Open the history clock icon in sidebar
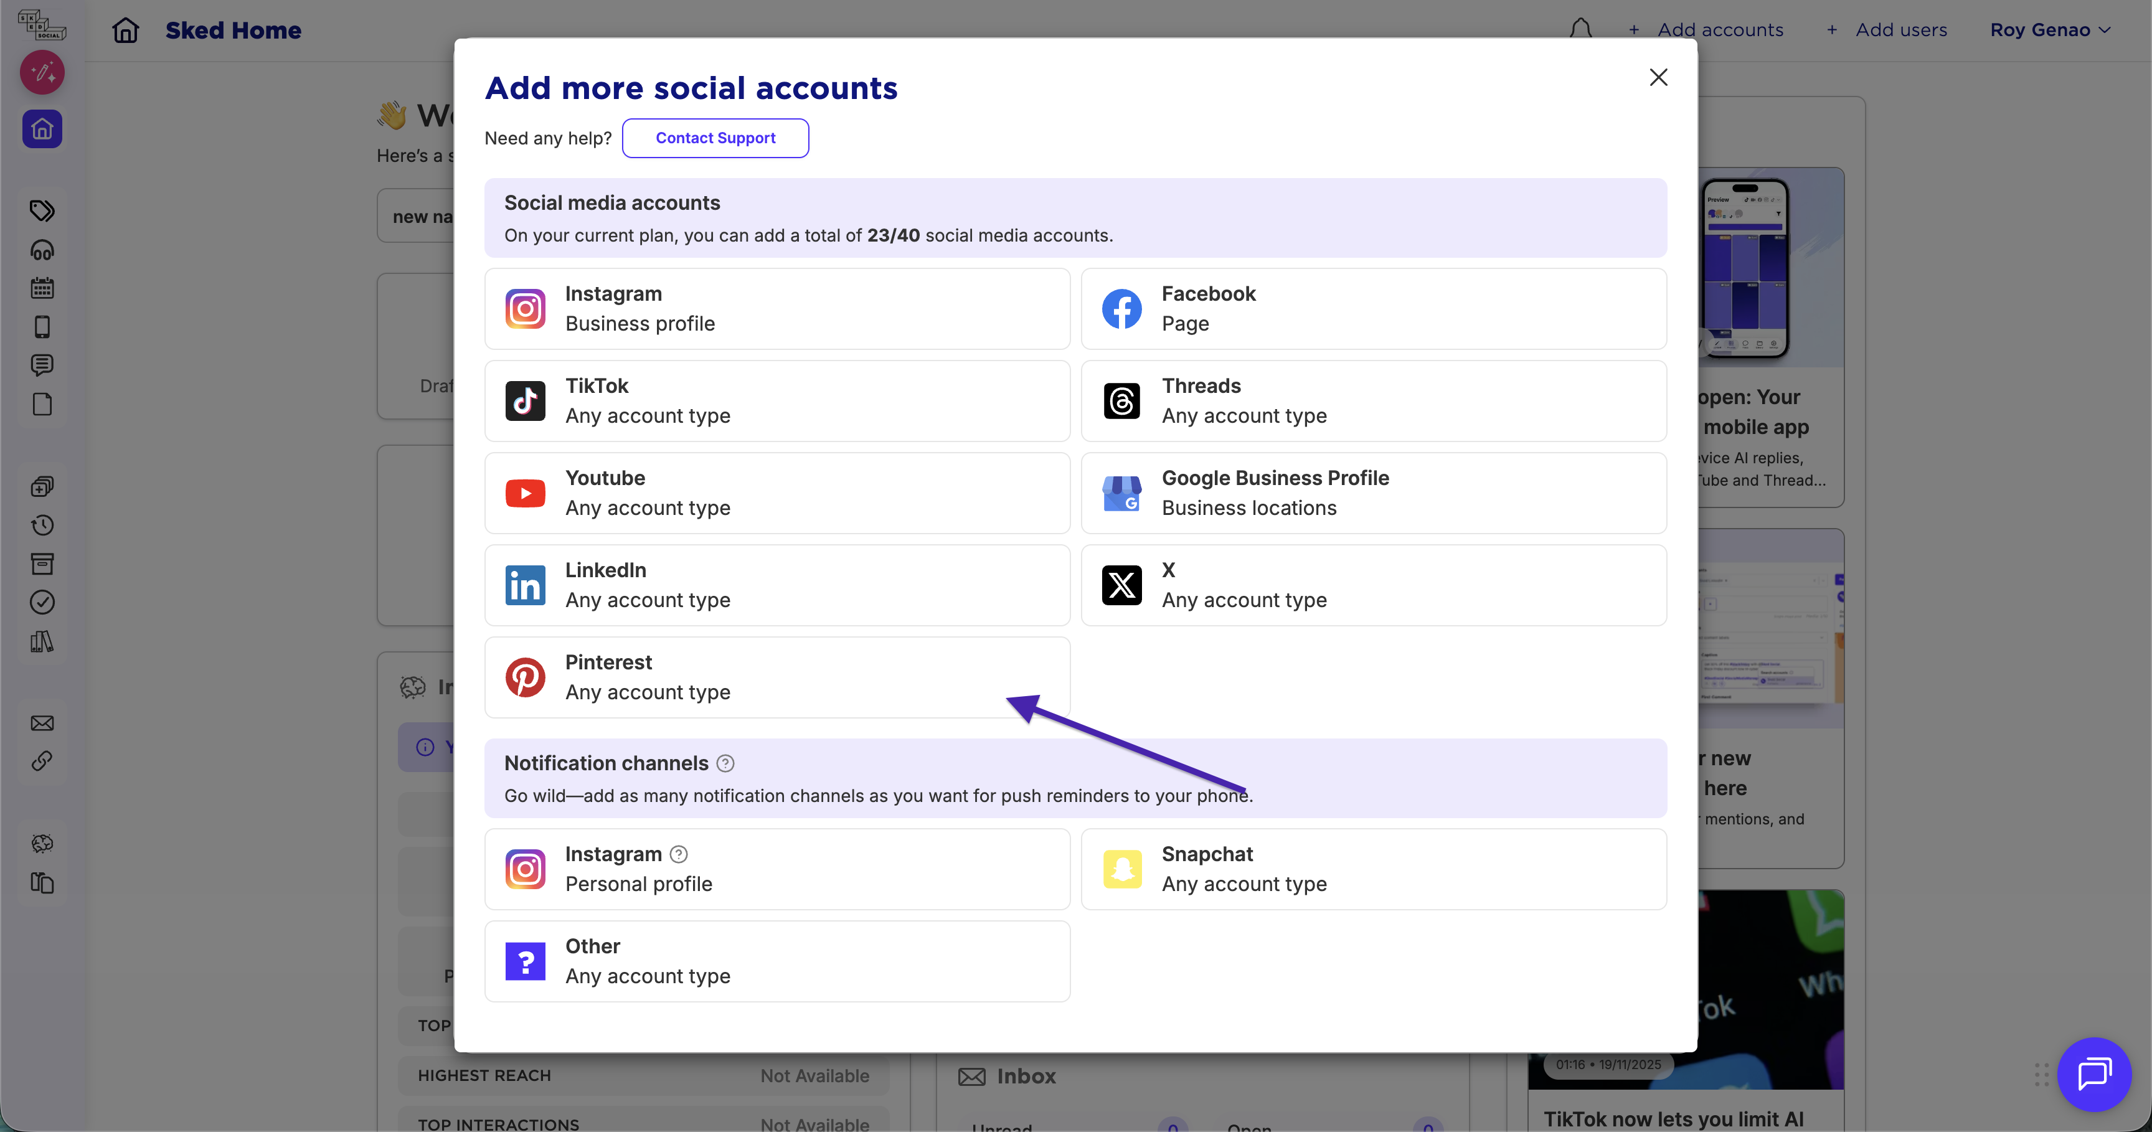The height and width of the screenshot is (1132, 2152). 42,525
